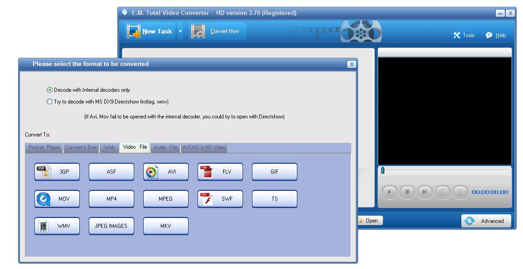523x269 pixels.
Task: Choose the MKV format button
Action: (166, 226)
